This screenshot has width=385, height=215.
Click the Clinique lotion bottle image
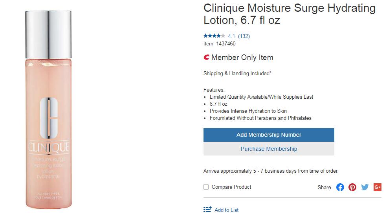49,129
